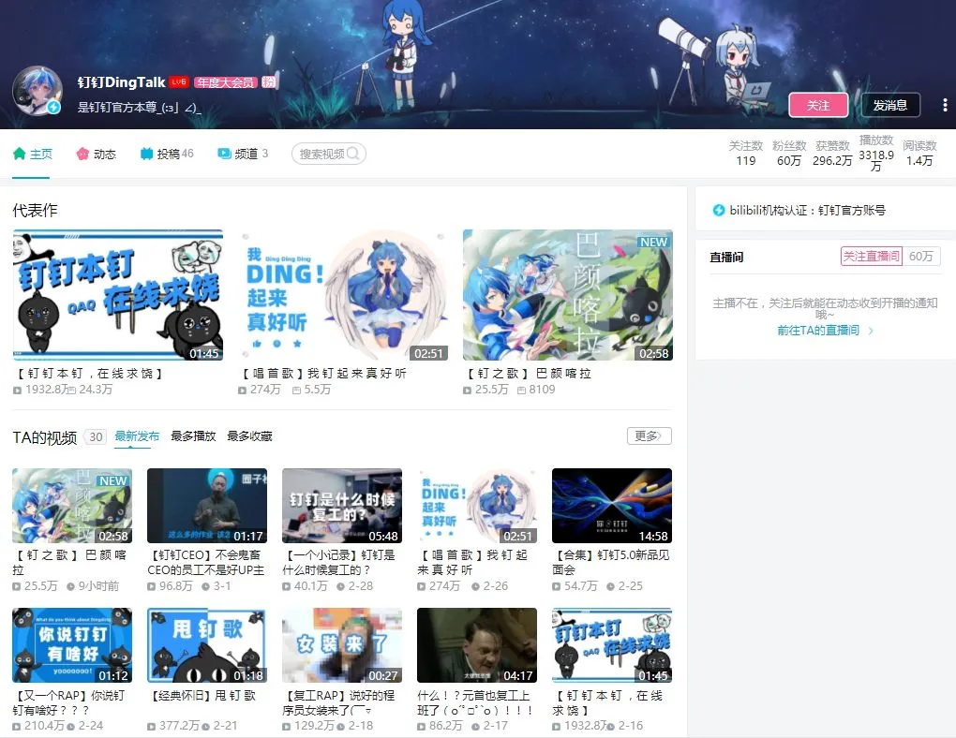Click the magnifier icon in the 搜索视频 box

coord(355,153)
